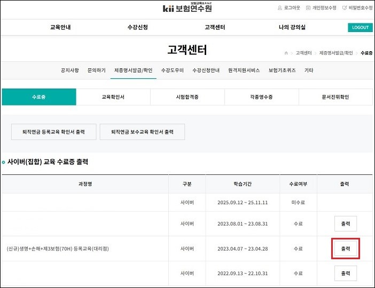This screenshot has height=288, width=375.
Task: Open the 비밀번호수정 link
Action: tap(361, 8)
